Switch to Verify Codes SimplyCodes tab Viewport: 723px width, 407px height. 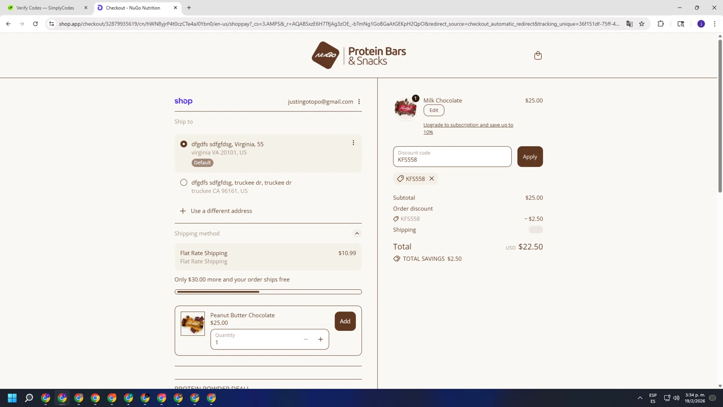45,8
